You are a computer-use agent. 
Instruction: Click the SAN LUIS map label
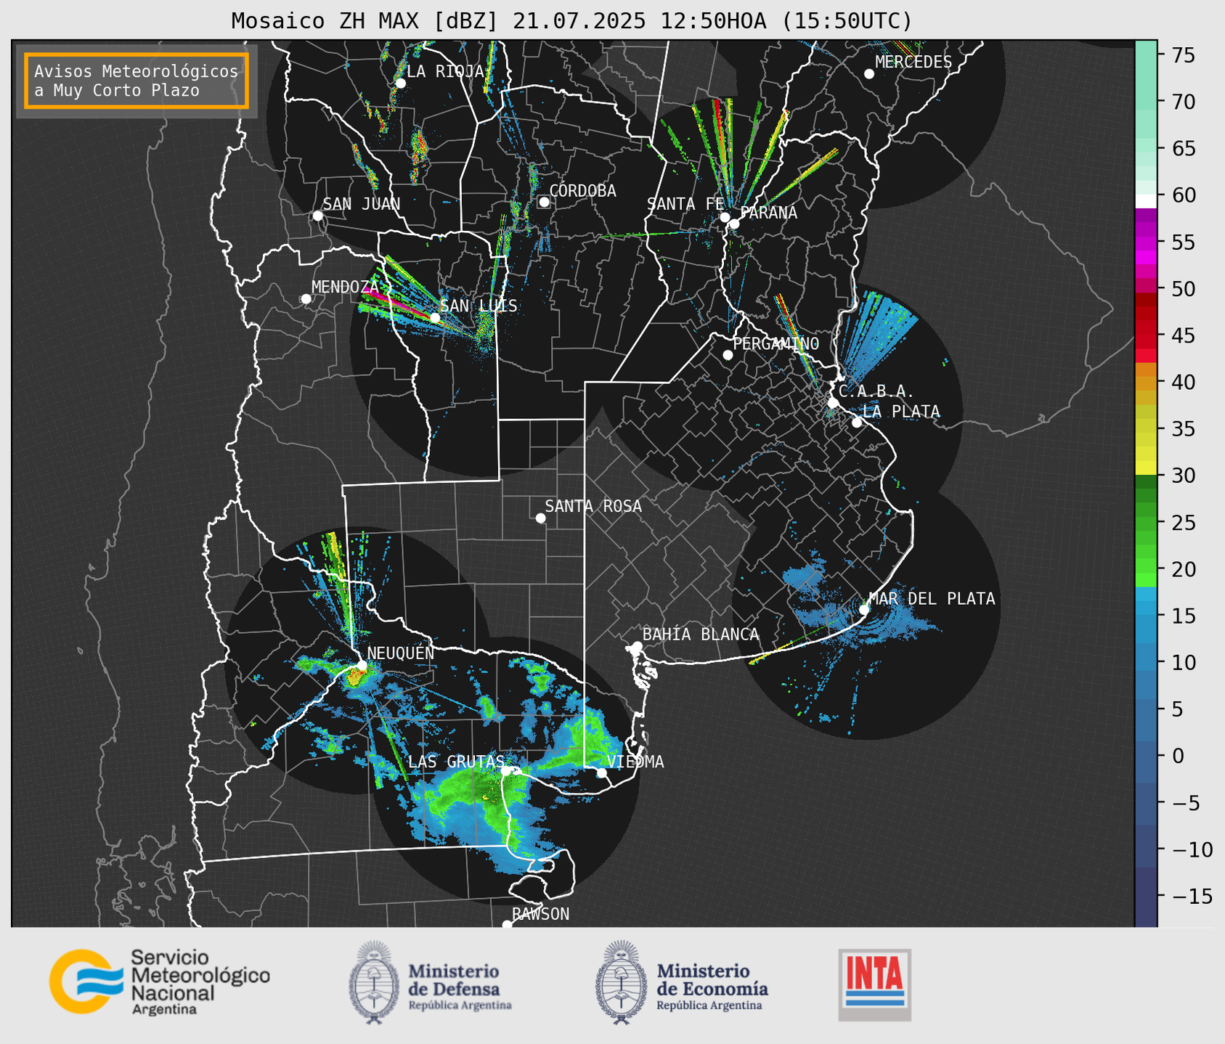point(479,306)
